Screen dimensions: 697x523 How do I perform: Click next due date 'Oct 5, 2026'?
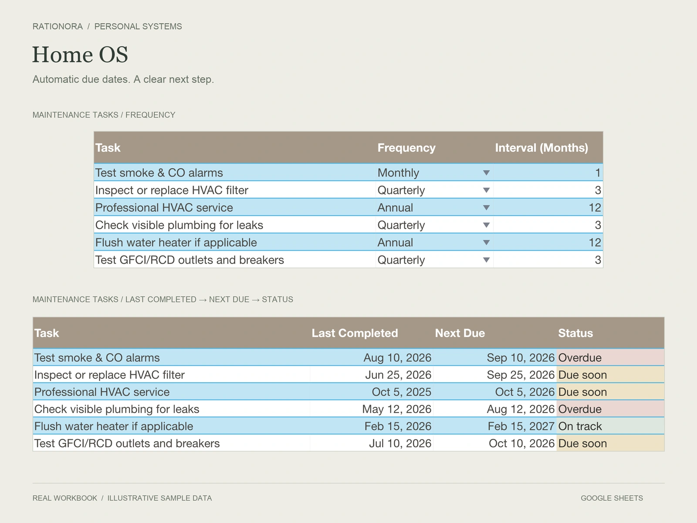pyautogui.click(x=495, y=392)
